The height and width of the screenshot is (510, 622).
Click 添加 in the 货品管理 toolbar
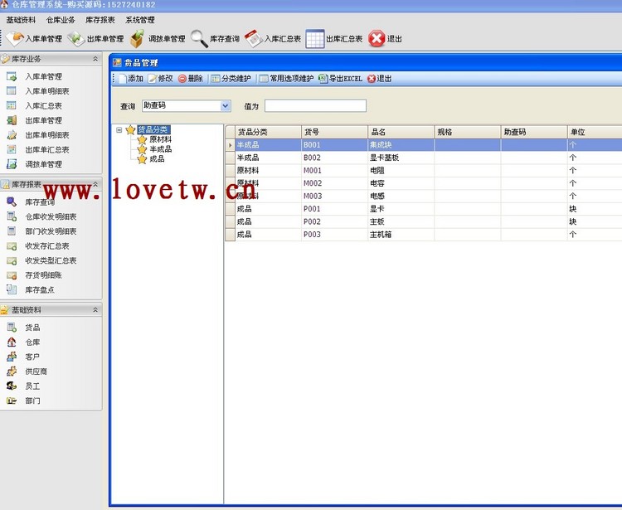coord(131,79)
